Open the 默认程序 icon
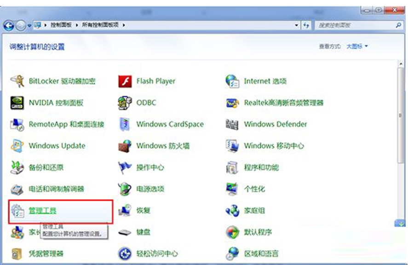The width and height of the screenshot is (408, 265). 232,232
